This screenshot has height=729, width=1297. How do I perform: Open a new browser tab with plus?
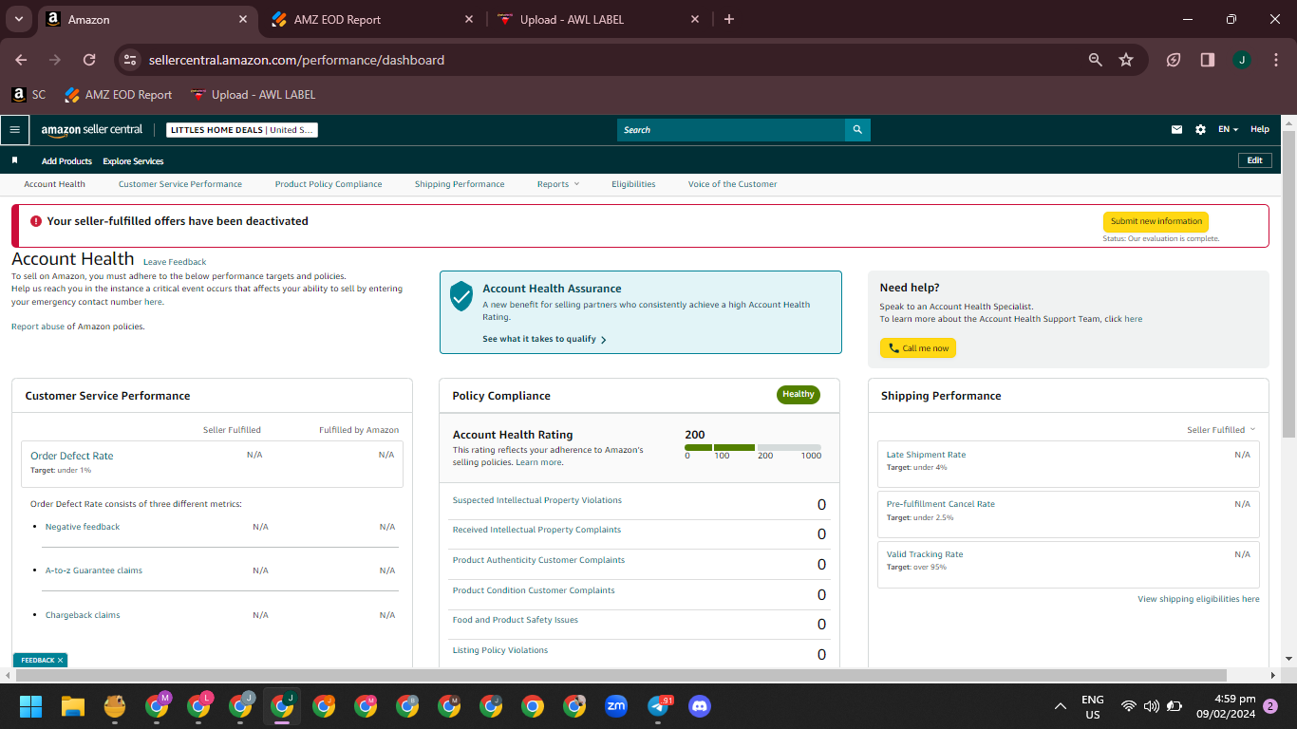click(x=729, y=19)
